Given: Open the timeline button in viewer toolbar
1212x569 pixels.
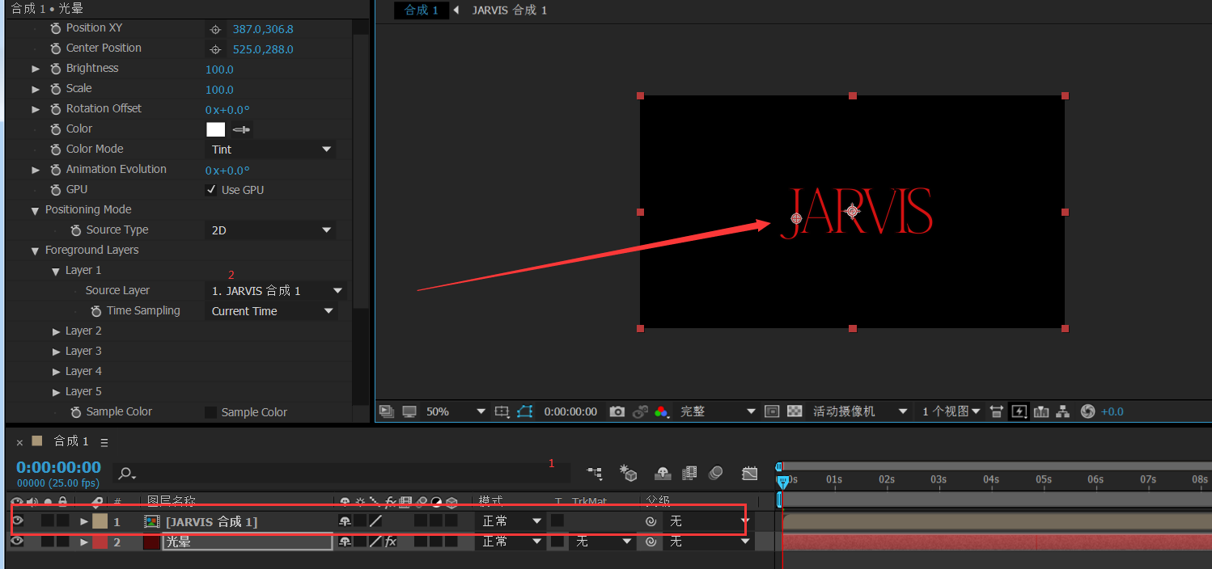Looking at the screenshot, I should 1041,411.
